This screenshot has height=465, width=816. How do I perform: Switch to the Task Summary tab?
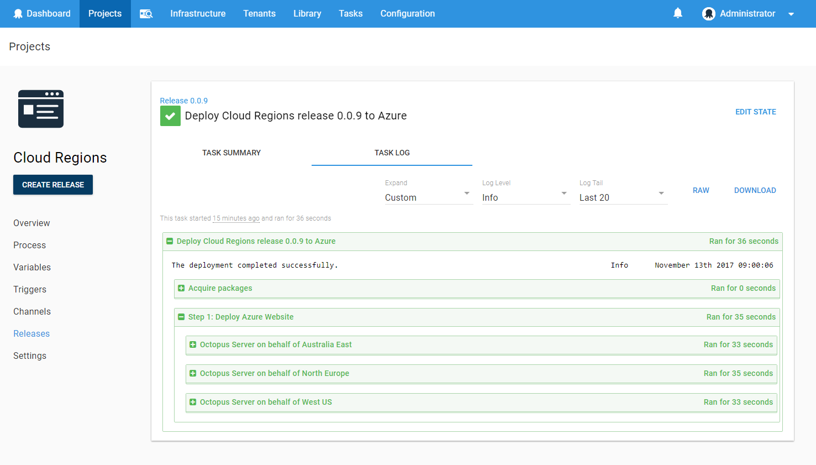231,153
